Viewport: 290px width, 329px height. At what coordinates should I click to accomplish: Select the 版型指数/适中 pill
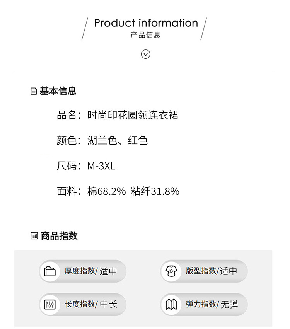click(204, 271)
